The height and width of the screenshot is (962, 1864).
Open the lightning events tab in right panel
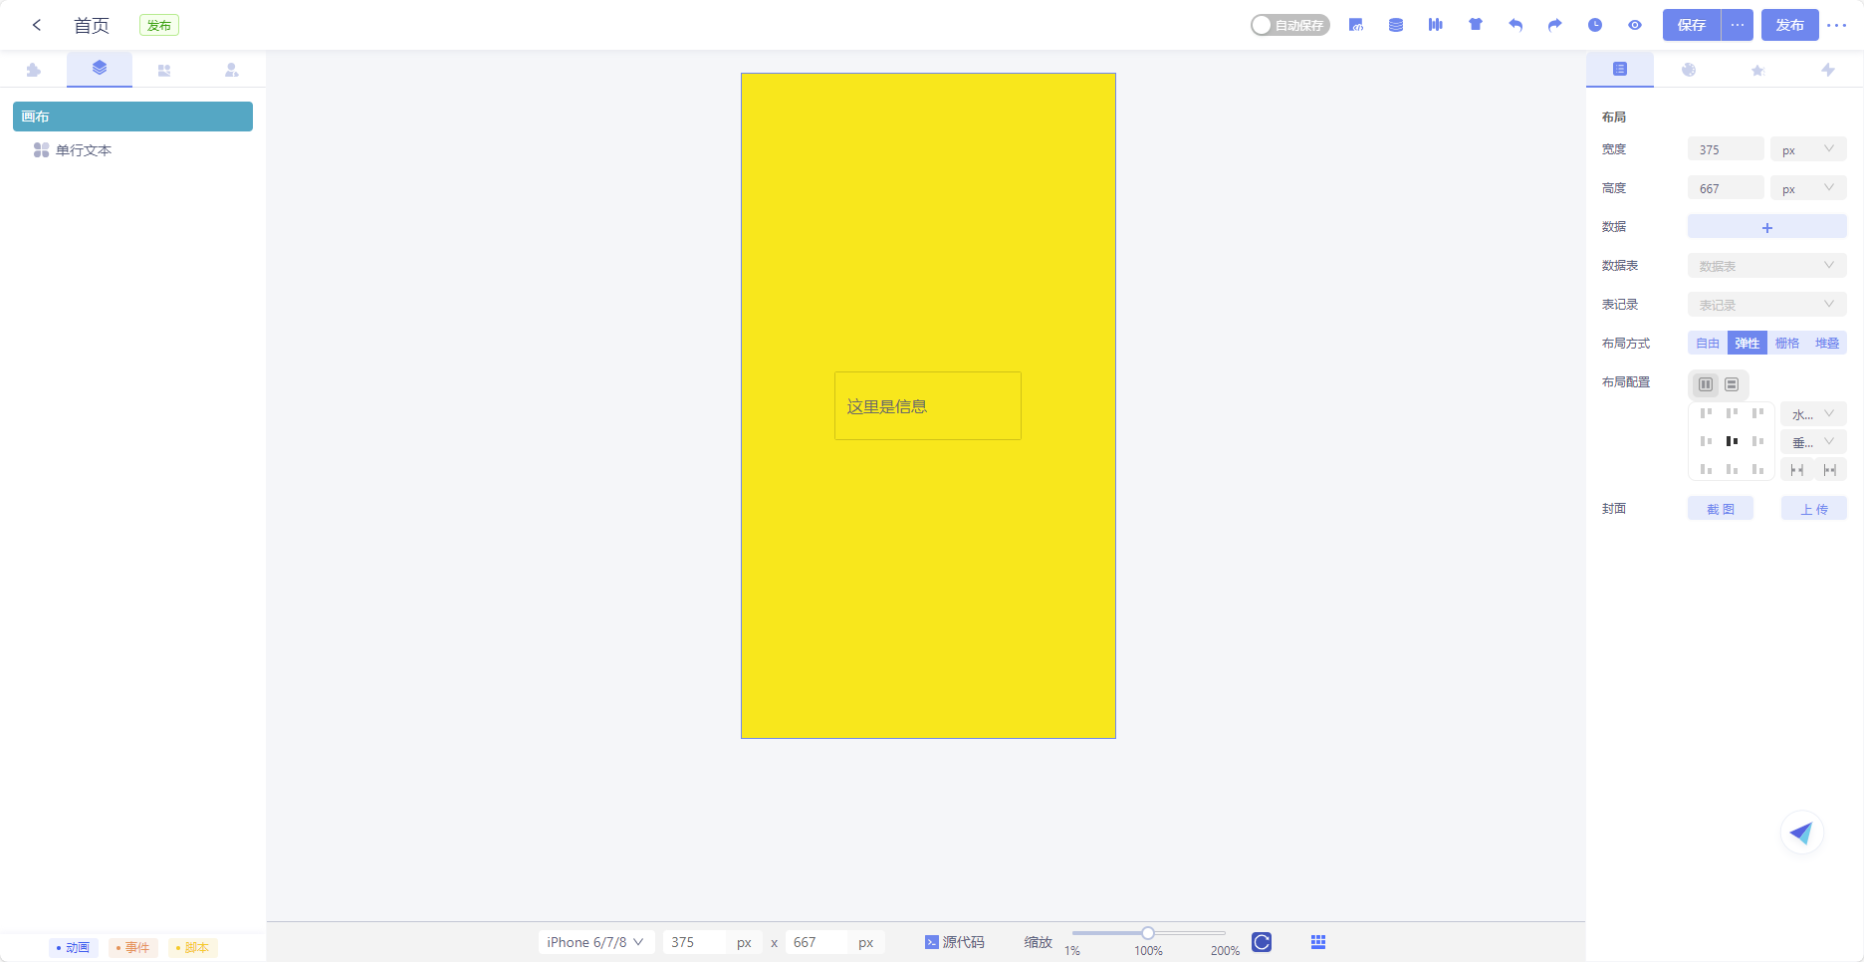(1827, 70)
